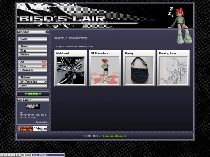Click the 'Link Back ?' heading
210x157 pixels.
click(24, 100)
